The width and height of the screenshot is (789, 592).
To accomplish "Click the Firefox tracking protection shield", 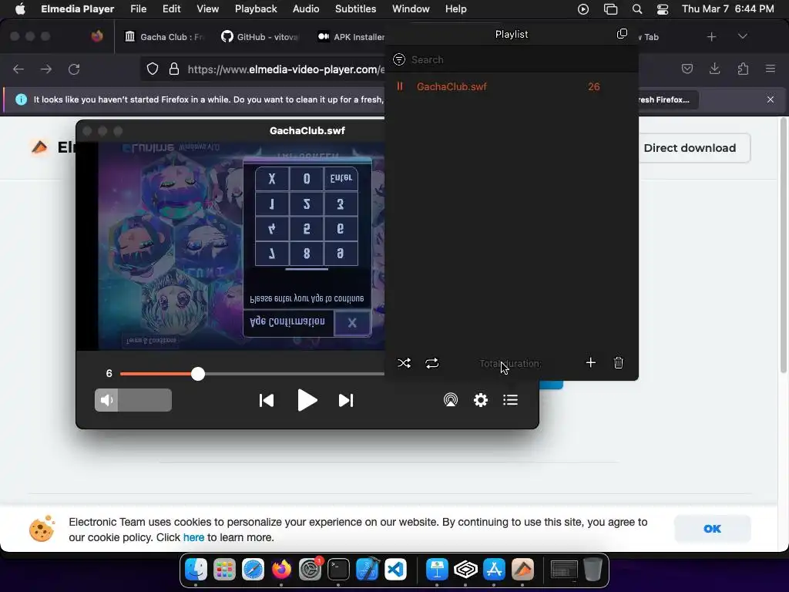I will point(153,69).
